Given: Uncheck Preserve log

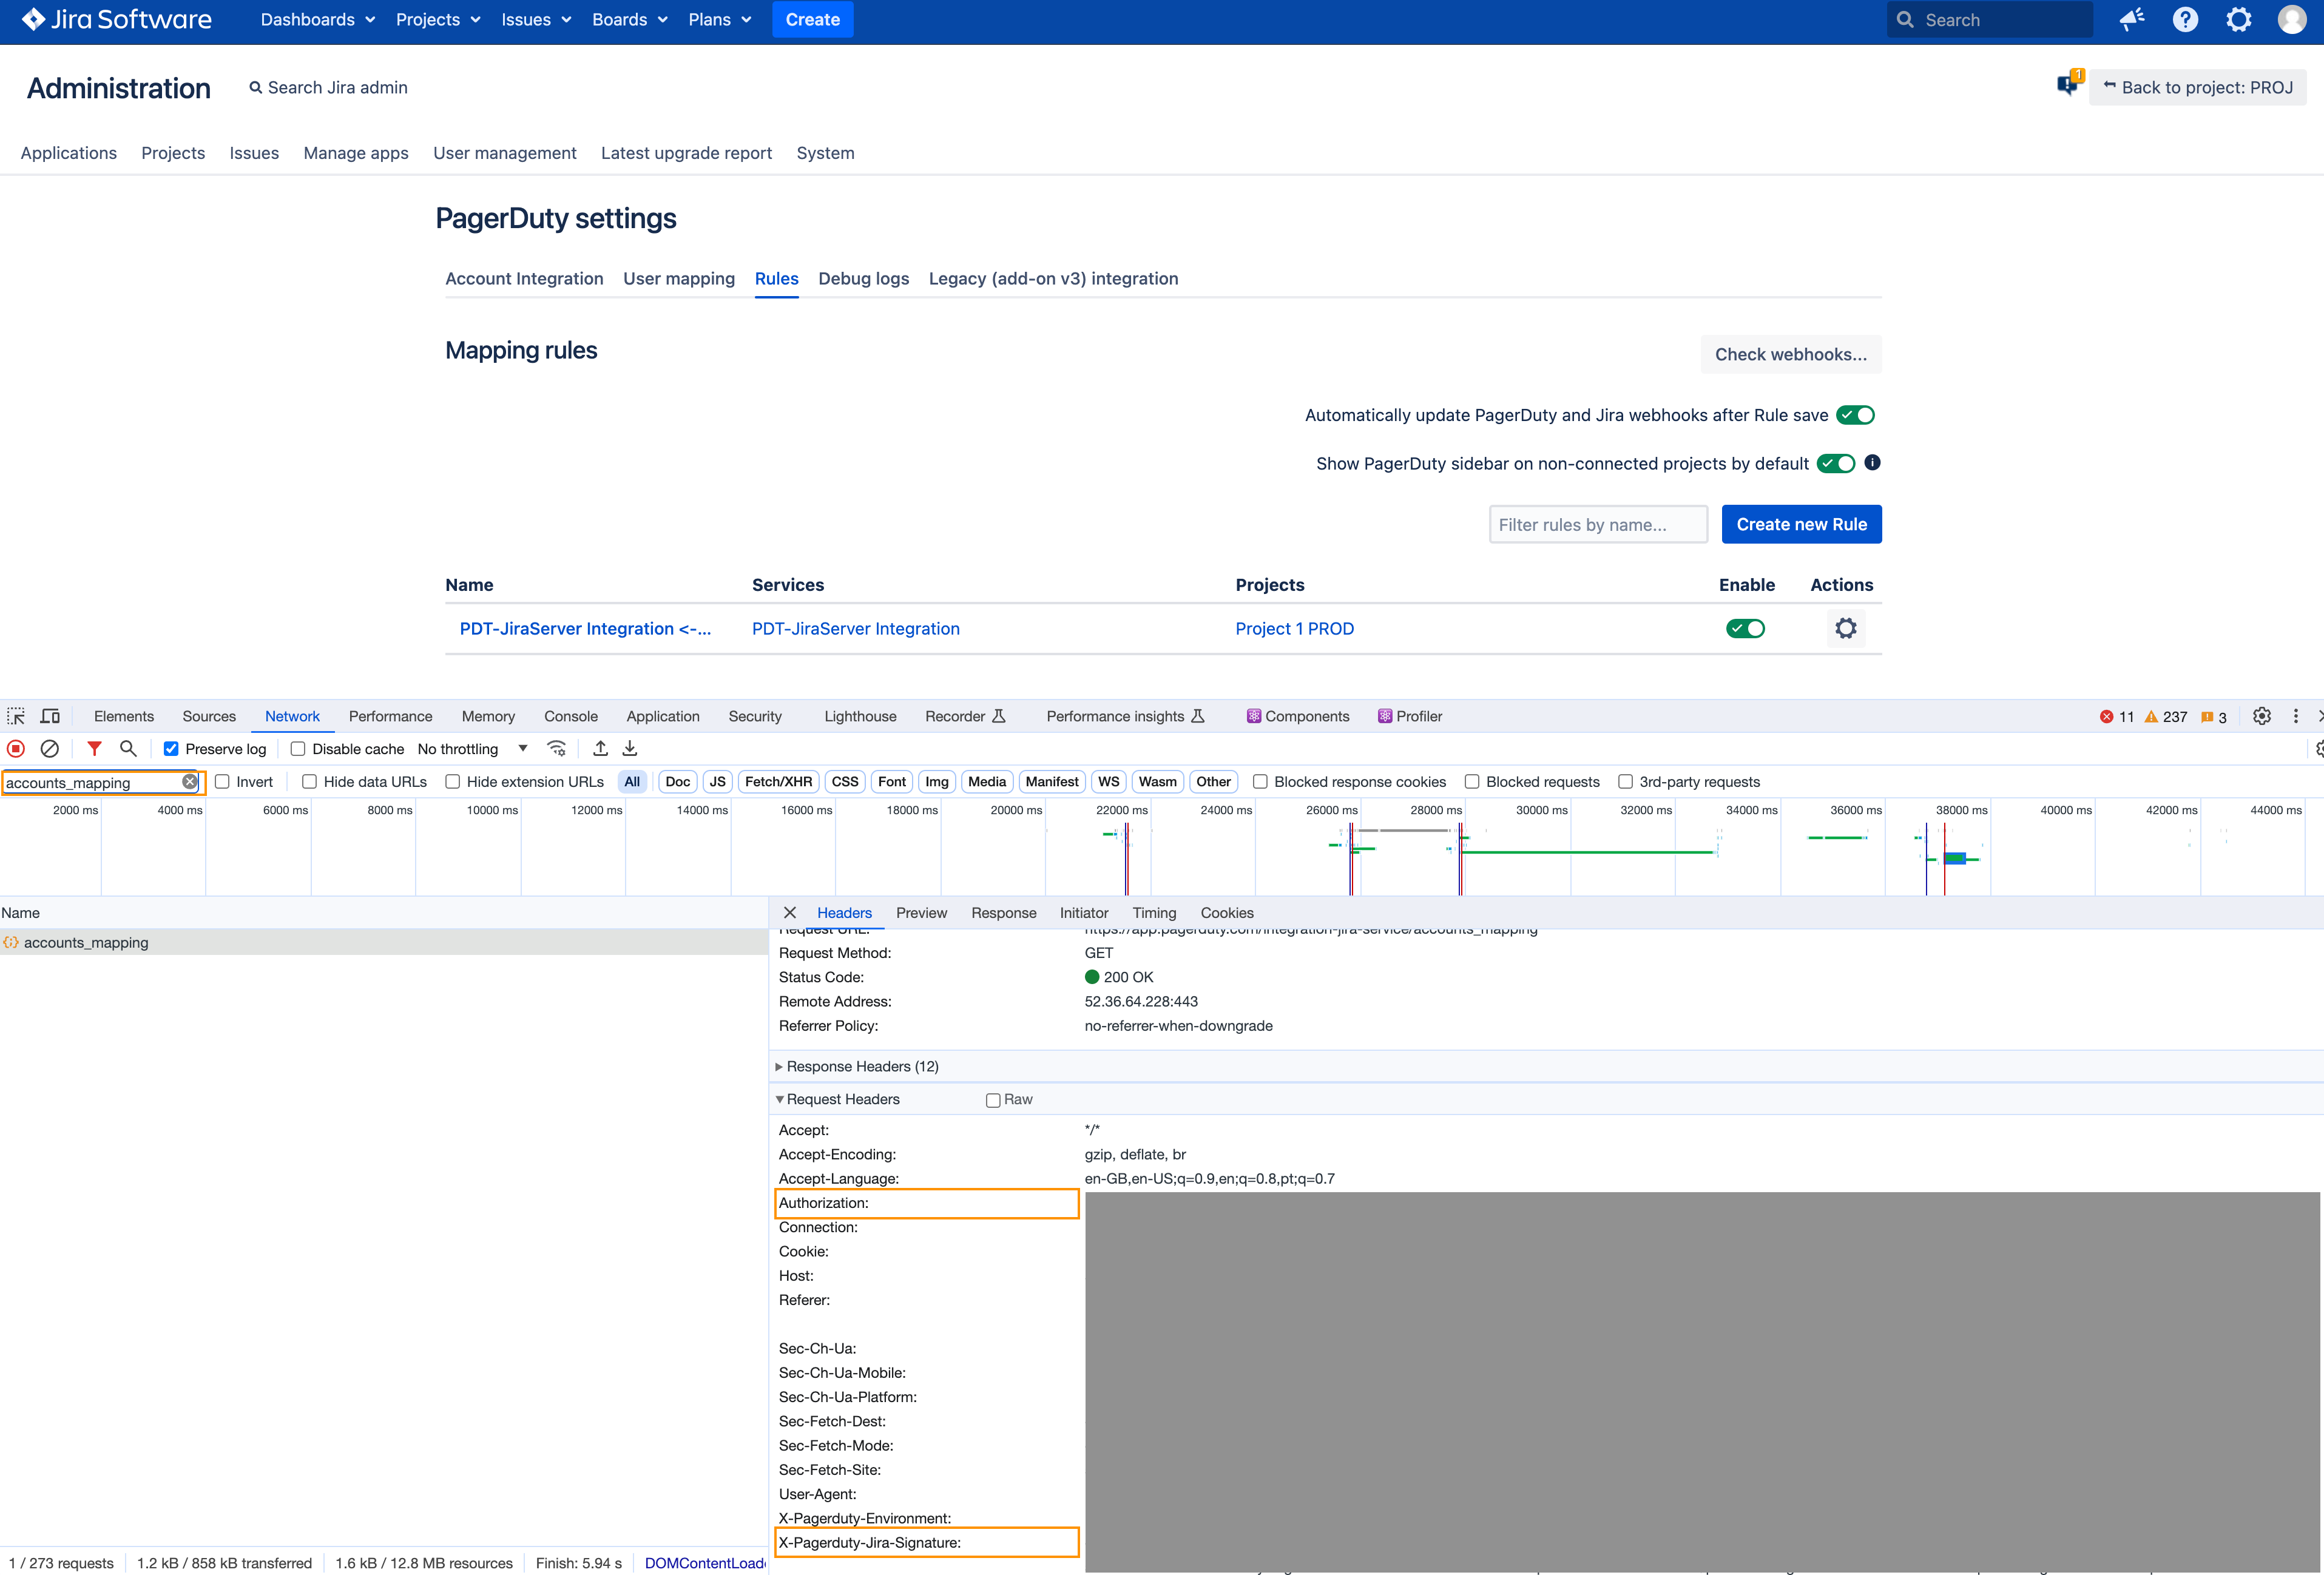Looking at the screenshot, I should tap(171, 749).
